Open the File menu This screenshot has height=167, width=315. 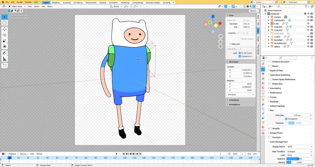[x=7, y=2]
